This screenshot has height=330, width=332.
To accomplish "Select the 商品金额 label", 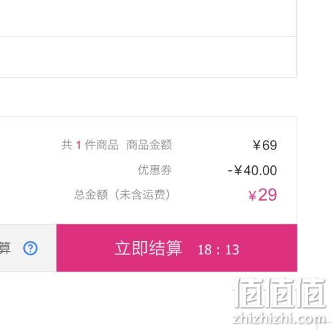I will (149, 145).
